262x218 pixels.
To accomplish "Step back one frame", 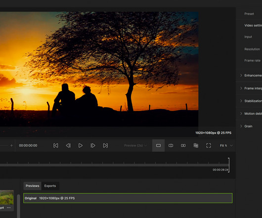I will click(68, 145).
